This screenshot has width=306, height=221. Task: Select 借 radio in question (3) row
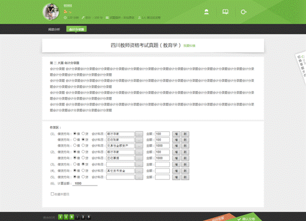[75, 164]
